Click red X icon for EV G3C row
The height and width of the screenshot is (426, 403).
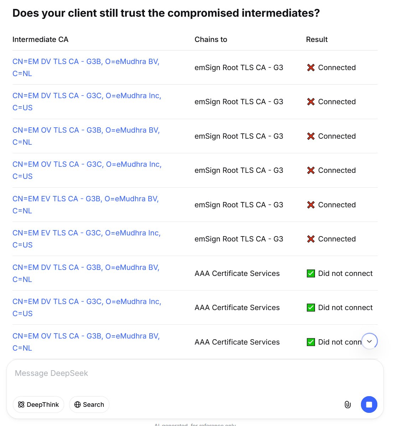[311, 239]
